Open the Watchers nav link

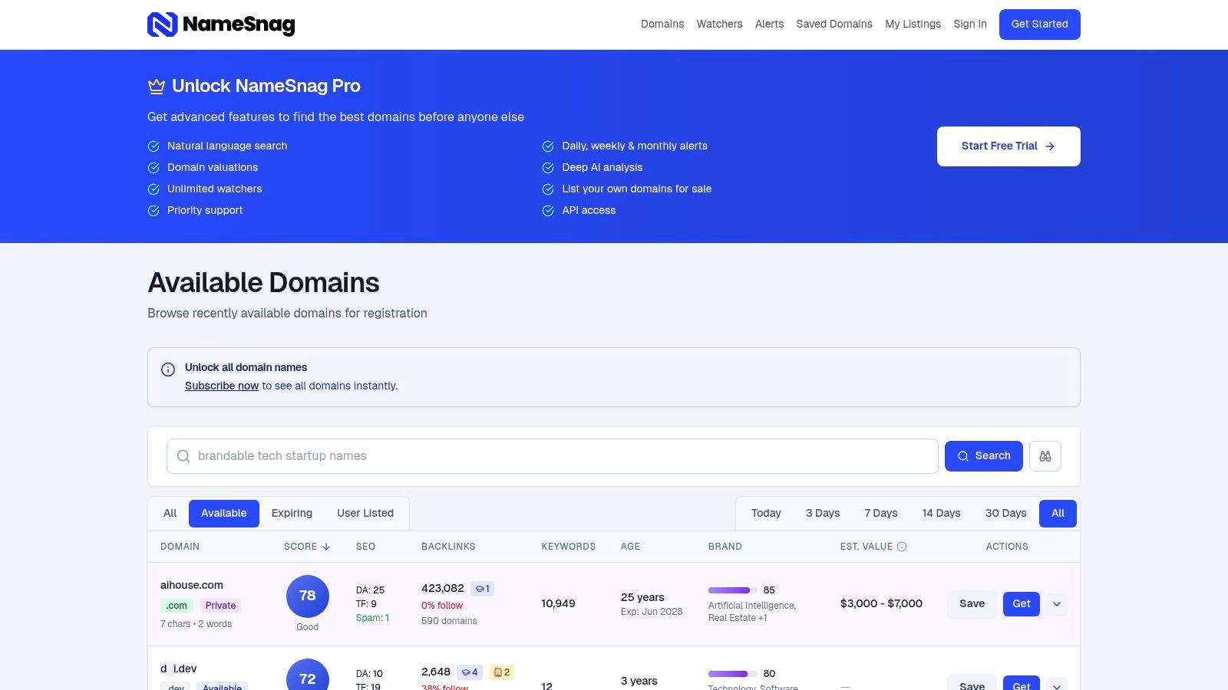pyautogui.click(x=719, y=24)
